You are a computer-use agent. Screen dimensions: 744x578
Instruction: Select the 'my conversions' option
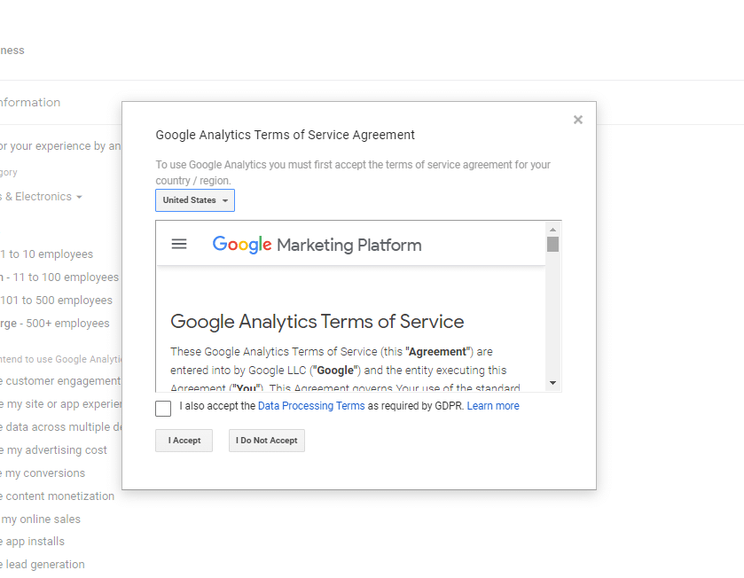[x=43, y=473]
